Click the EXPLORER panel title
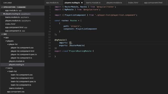 8,3
